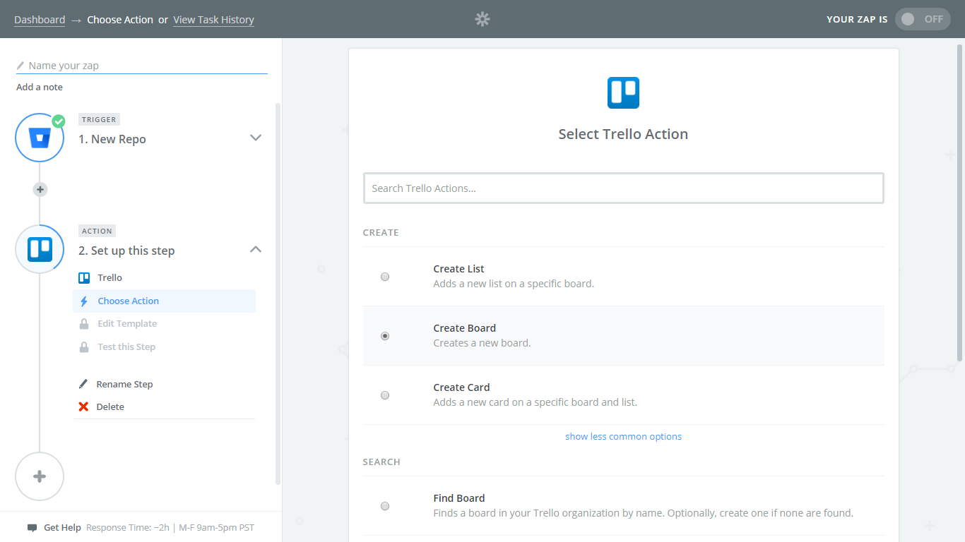Click the Trello action step icon in sidebar
This screenshot has height=542, width=965.
click(x=40, y=249)
